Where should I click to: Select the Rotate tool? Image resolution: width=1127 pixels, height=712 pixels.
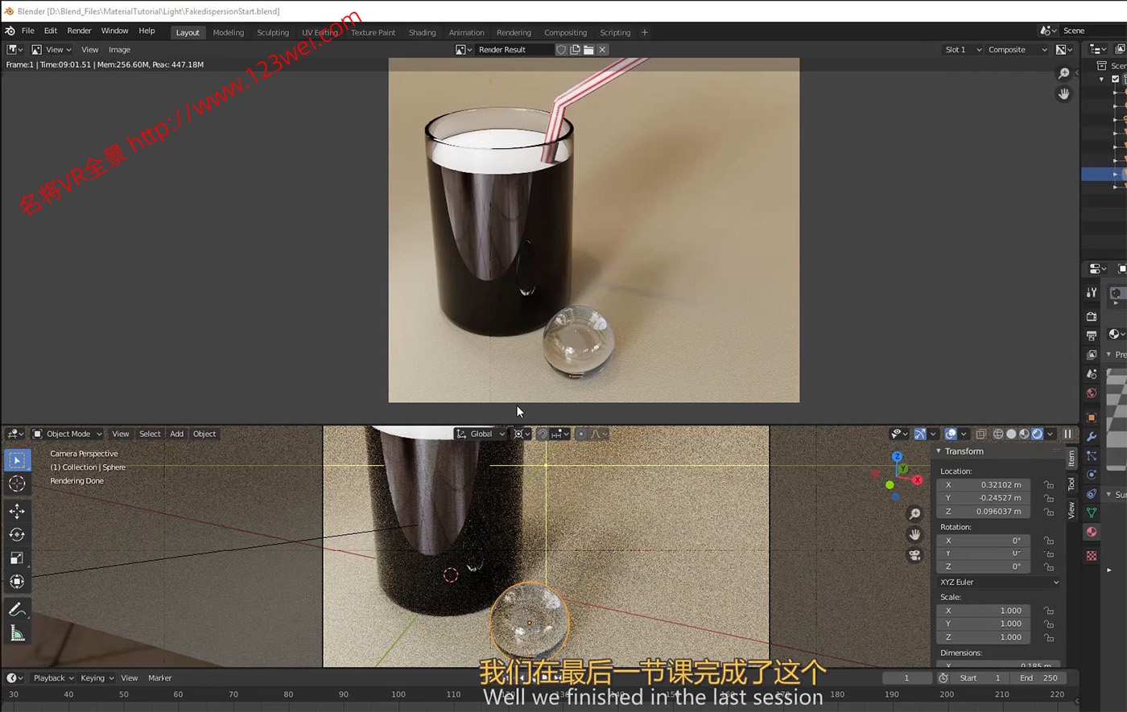coord(17,534)
